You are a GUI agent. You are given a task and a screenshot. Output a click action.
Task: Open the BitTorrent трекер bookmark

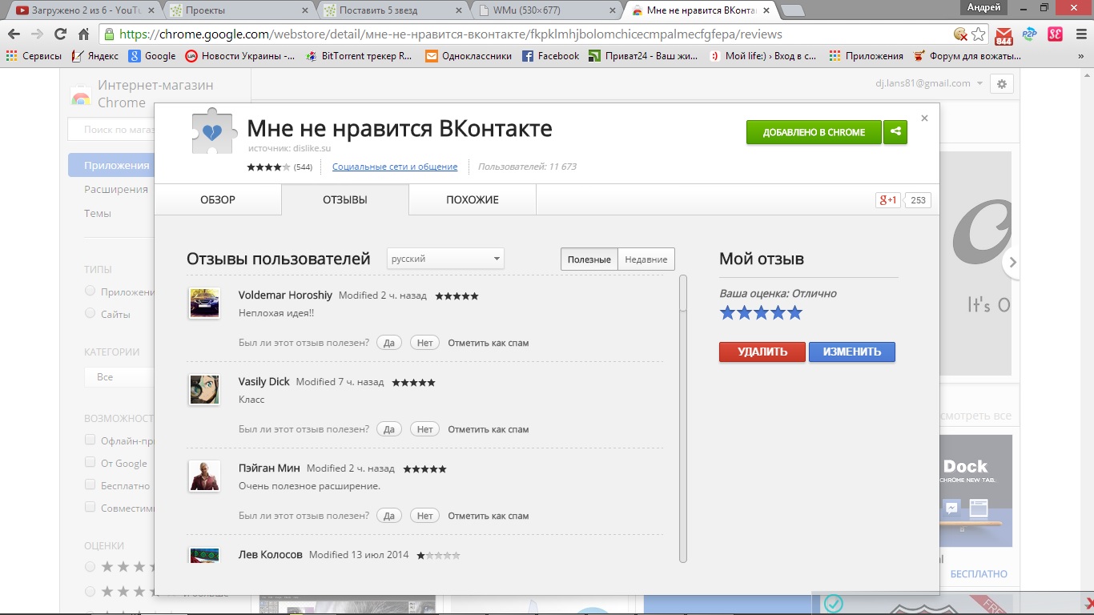pos(359,56)
